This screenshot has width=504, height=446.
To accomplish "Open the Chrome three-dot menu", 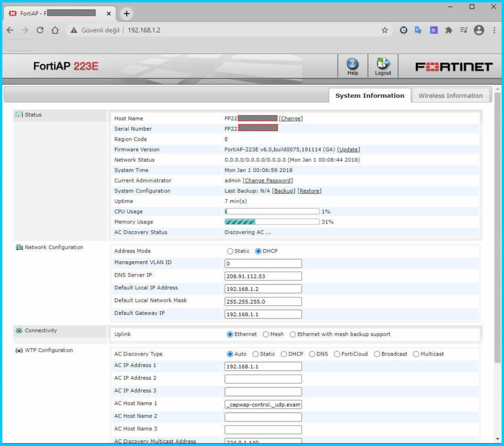I will [494, 30].
